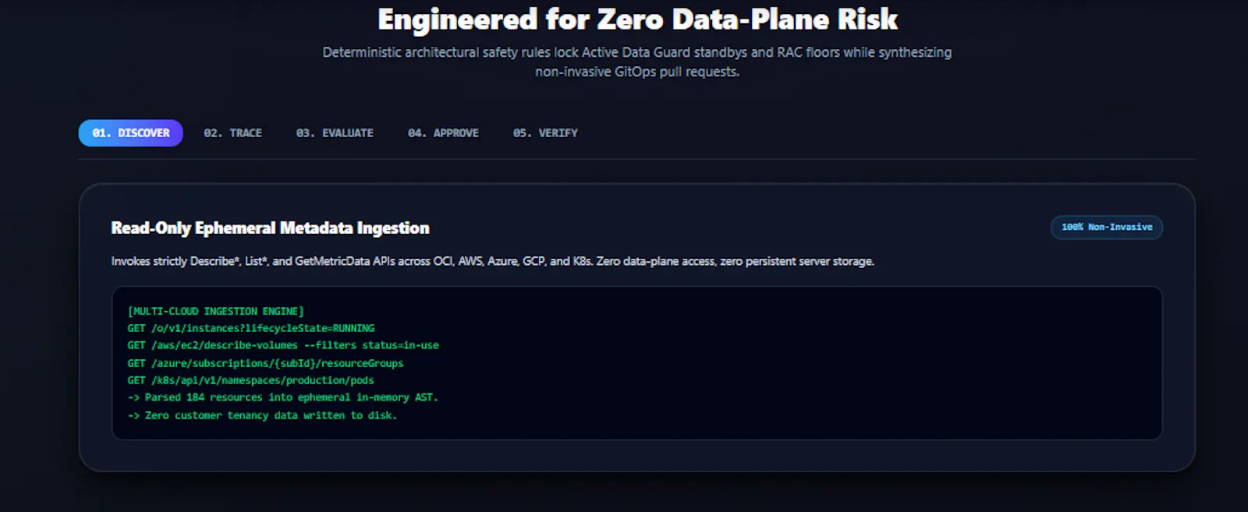Image resolution: width=1248 pixels, height=512 pixels.
Task: Open the 03. EVALUATE tab
Action: [x=335, y=133]
